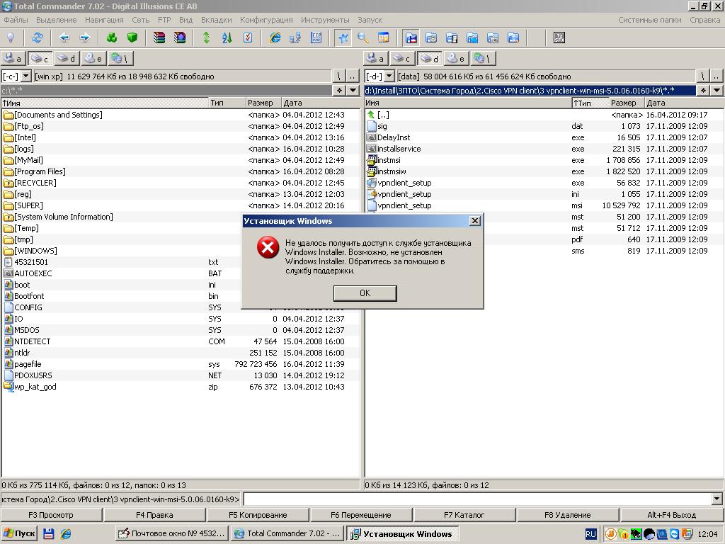
Task: Close the Установщик Windows error dialog
Action: tap(475, 221)
